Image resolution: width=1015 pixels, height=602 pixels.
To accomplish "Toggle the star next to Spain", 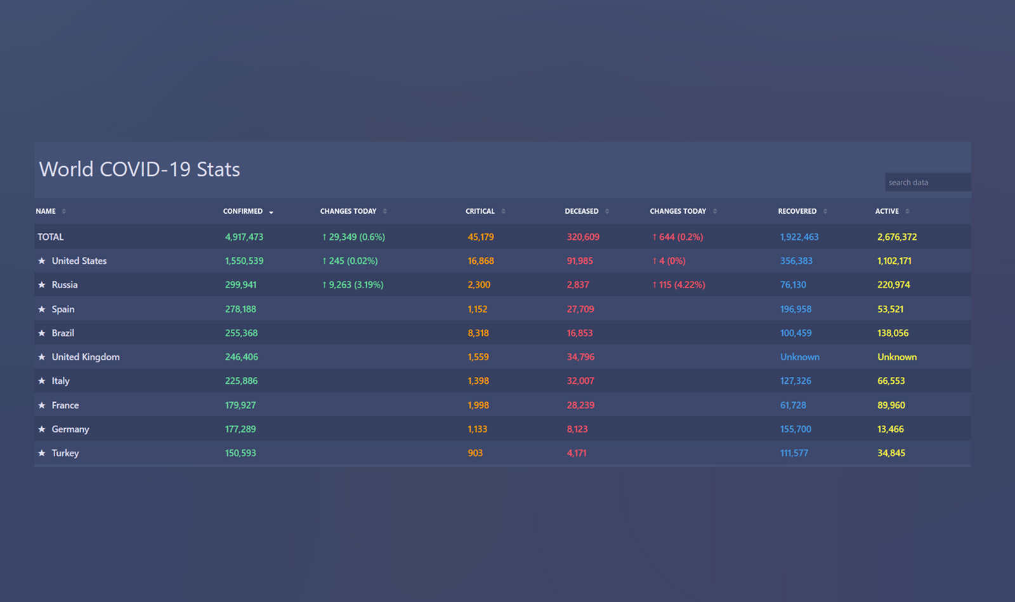I will coord(42,309).
